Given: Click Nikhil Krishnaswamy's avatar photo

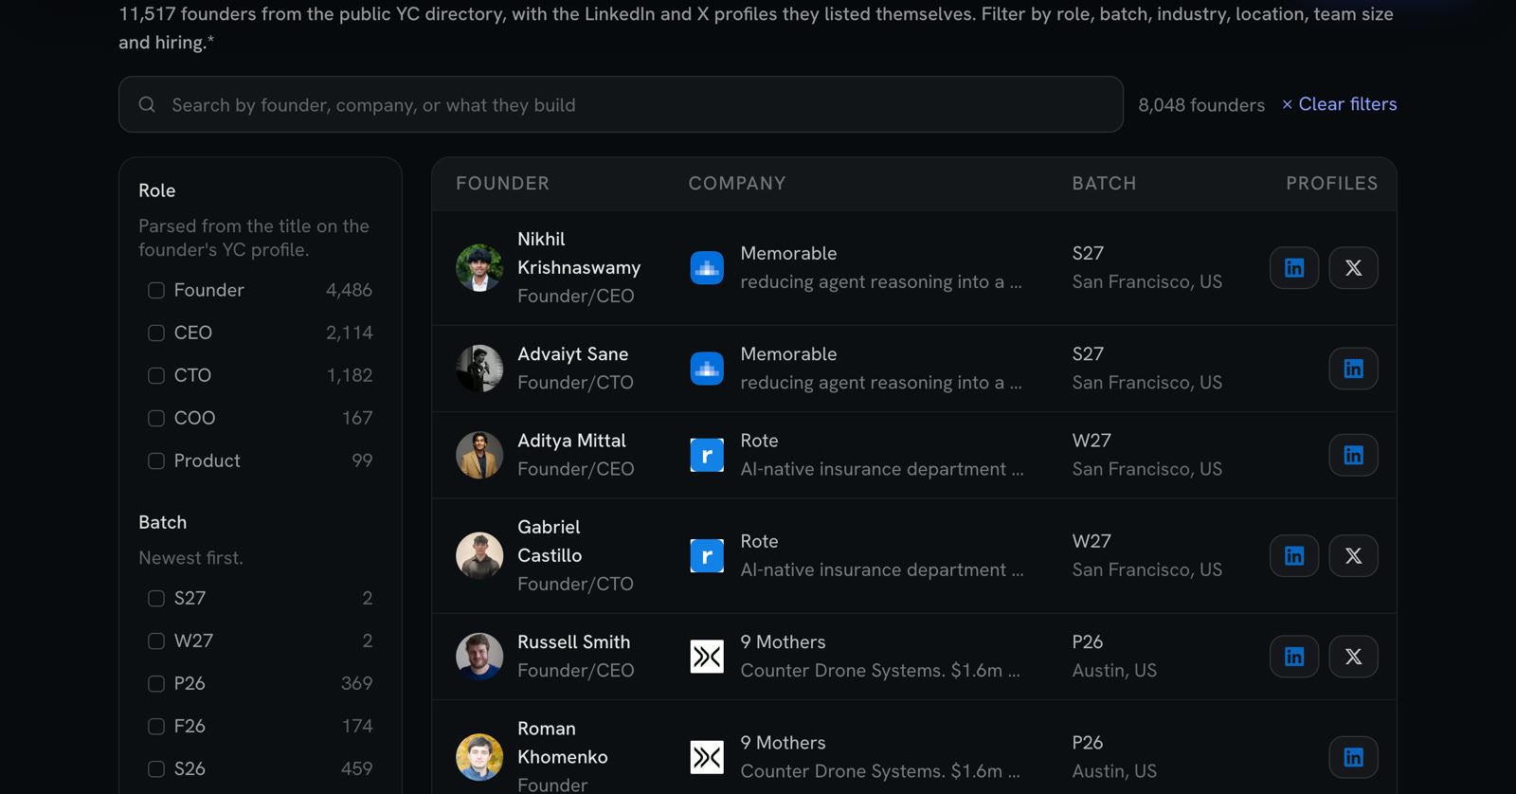Looking at the screenshot, I should click(x=479, y=268).
